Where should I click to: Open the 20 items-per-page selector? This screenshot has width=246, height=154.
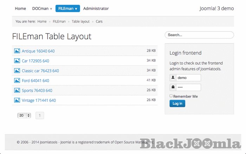tap(24, 115)
